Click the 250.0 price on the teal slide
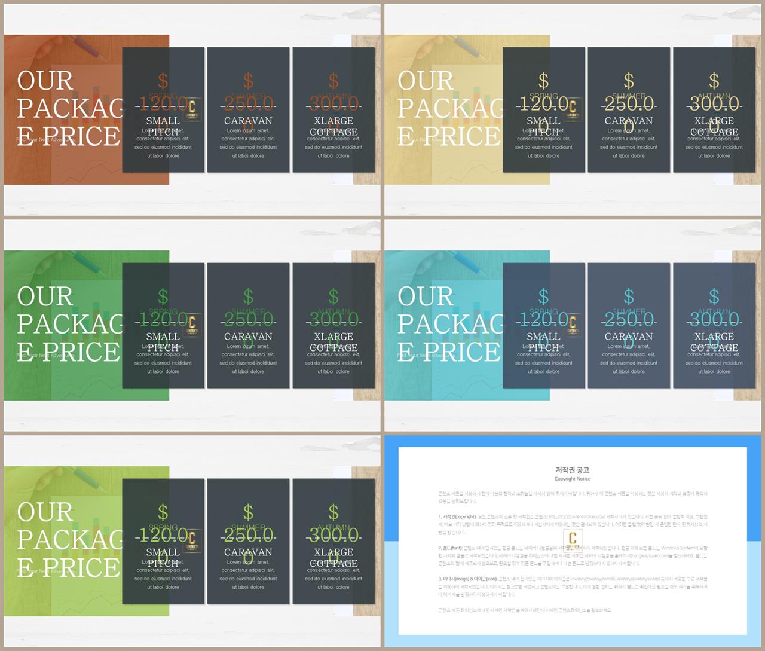 click(x=629, y=320)
